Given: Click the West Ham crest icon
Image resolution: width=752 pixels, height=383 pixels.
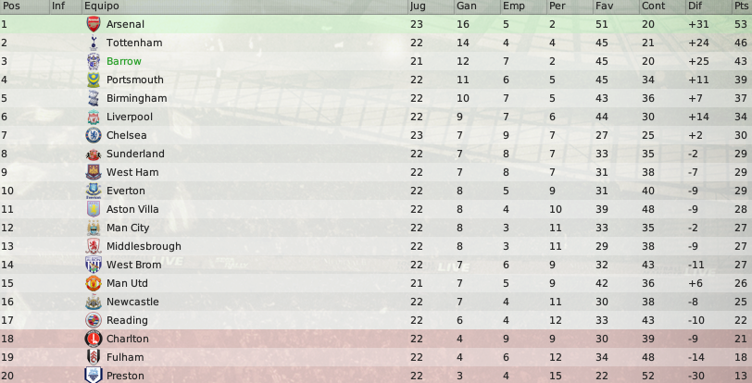Looking at the screenshot, I should 94,172.
